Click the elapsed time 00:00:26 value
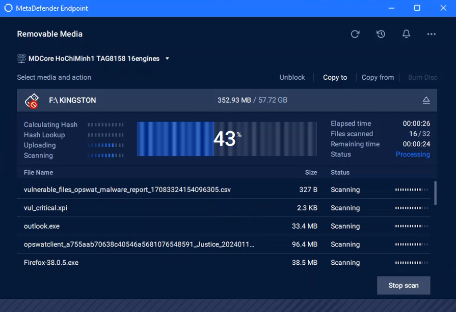The height and width of the screenshot is (312, 456). coord(416,123)
